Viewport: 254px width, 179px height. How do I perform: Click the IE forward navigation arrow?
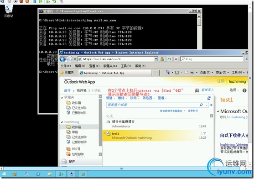[69, 59]
